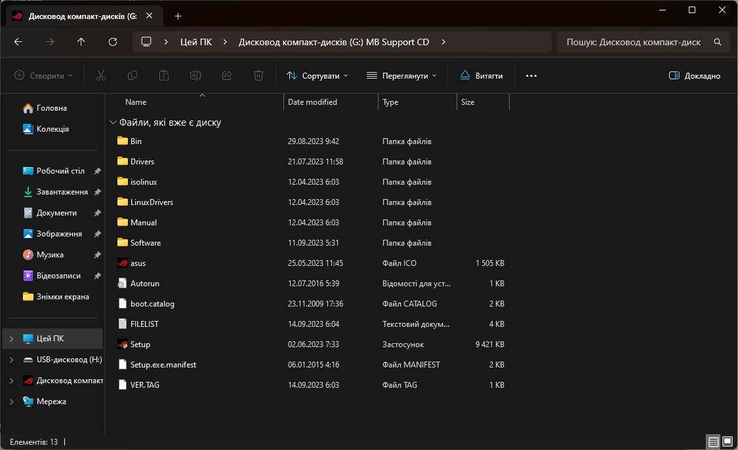
Task: Go up one folder level with Up arrow
Action: pos(81,42)
